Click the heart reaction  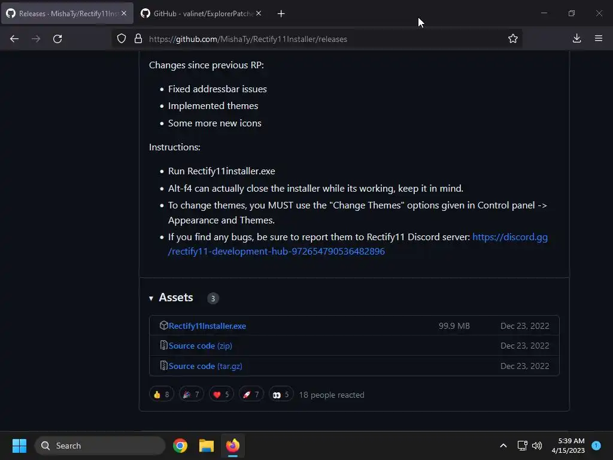(x=221, y=394)
